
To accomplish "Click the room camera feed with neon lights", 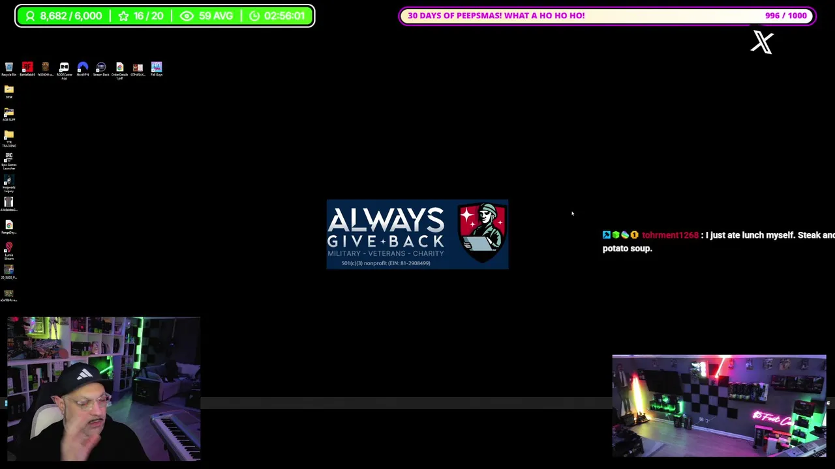I will tap(719, 406).
